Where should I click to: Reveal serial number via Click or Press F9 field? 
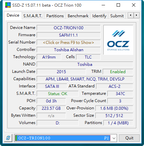69,43
